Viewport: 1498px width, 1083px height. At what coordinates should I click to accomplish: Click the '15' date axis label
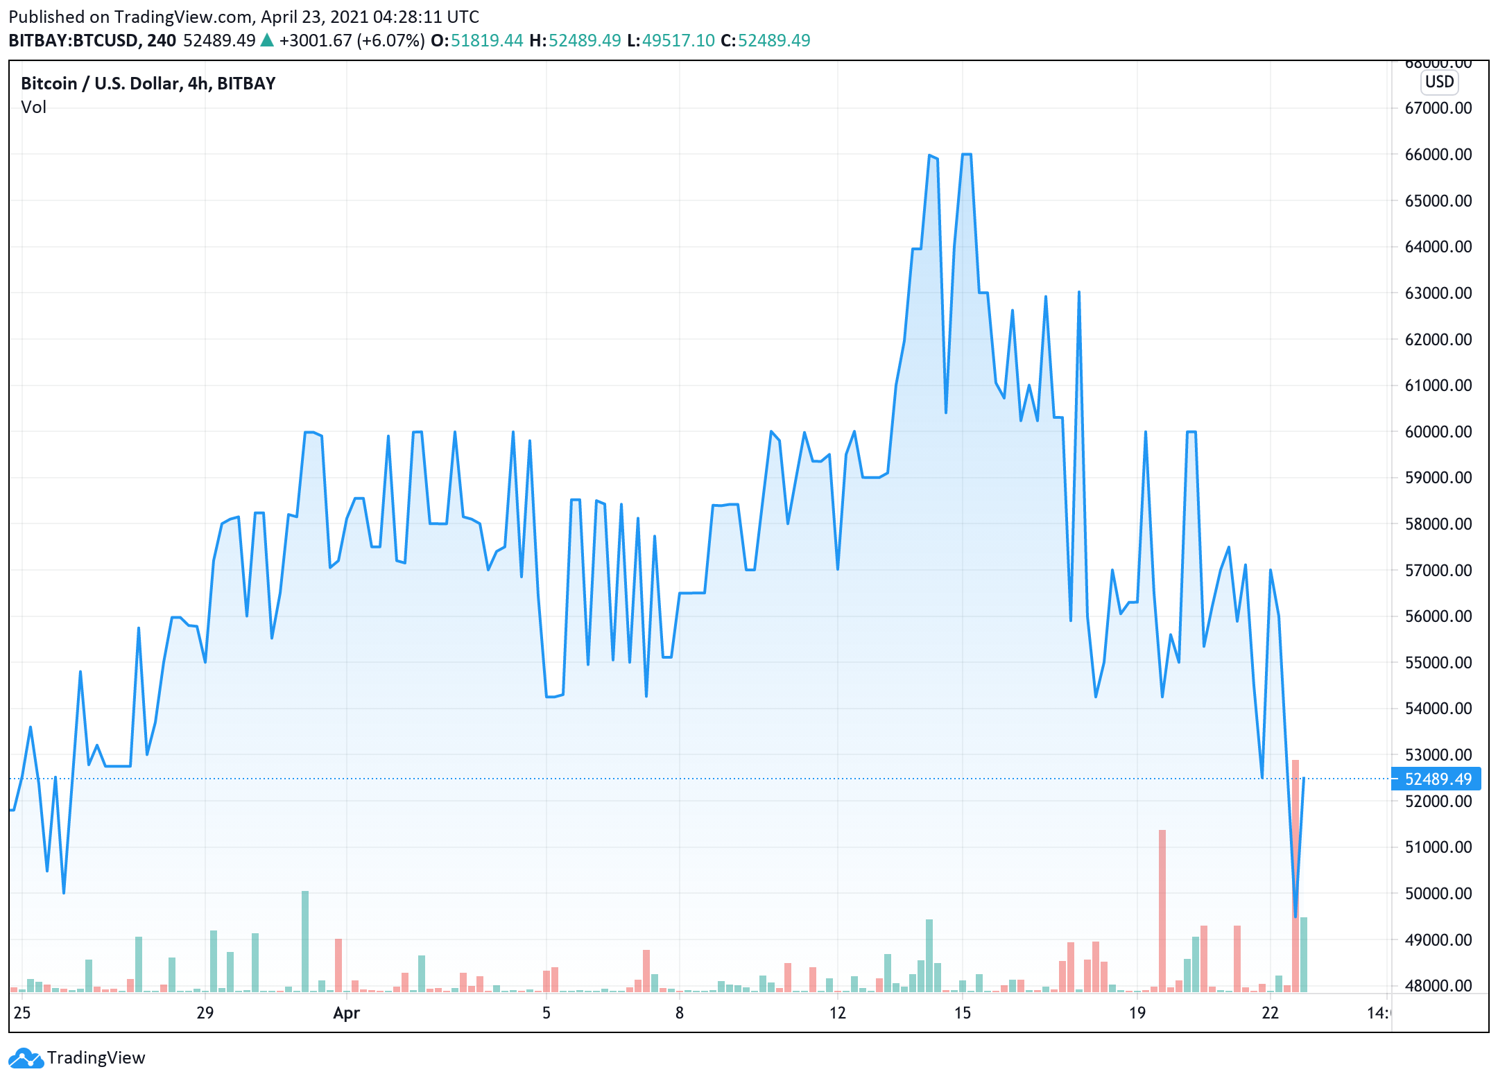tap(963, 1013)
